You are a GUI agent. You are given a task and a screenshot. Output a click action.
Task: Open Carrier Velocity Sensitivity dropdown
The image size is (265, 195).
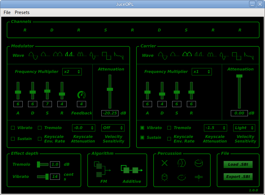(244, 128)
